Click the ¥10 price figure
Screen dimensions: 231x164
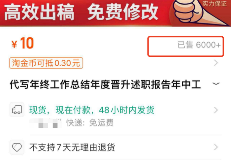click(x=23, y=43)
